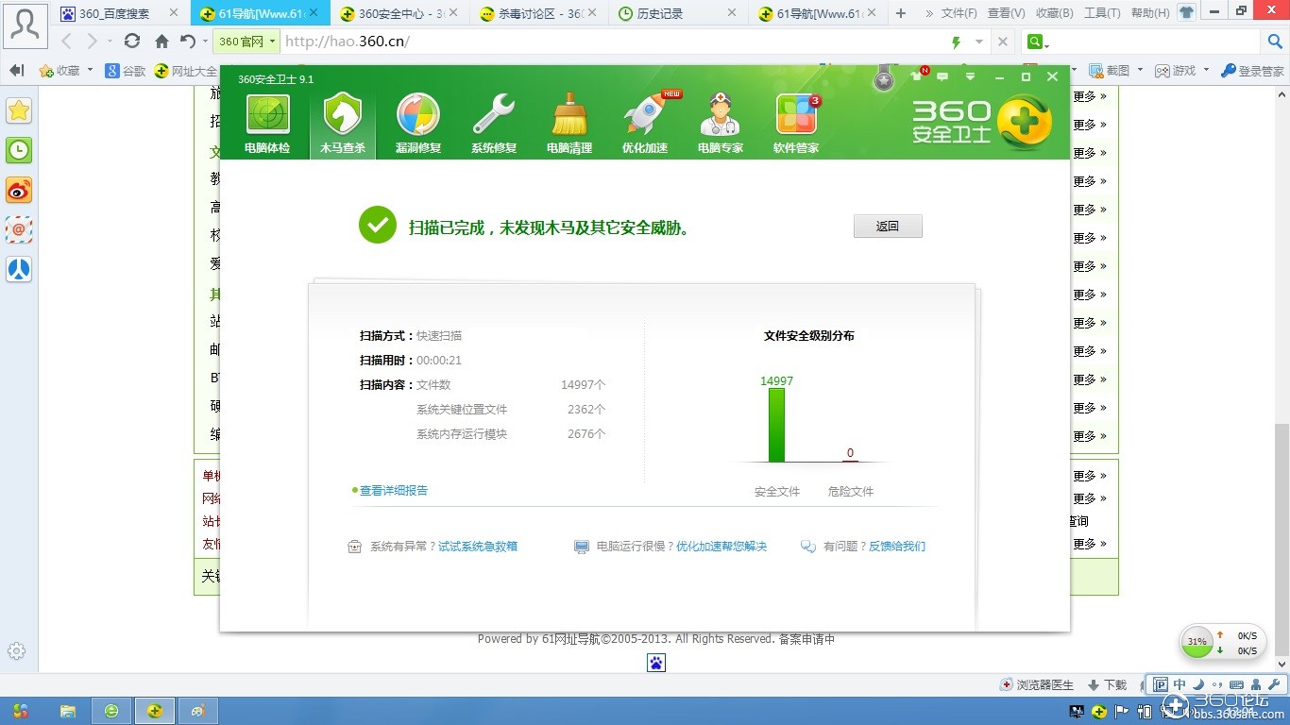The image size is (1290, 725).
Task: Click the 优化加速帮您解决 link
Action: coord(721,547)
